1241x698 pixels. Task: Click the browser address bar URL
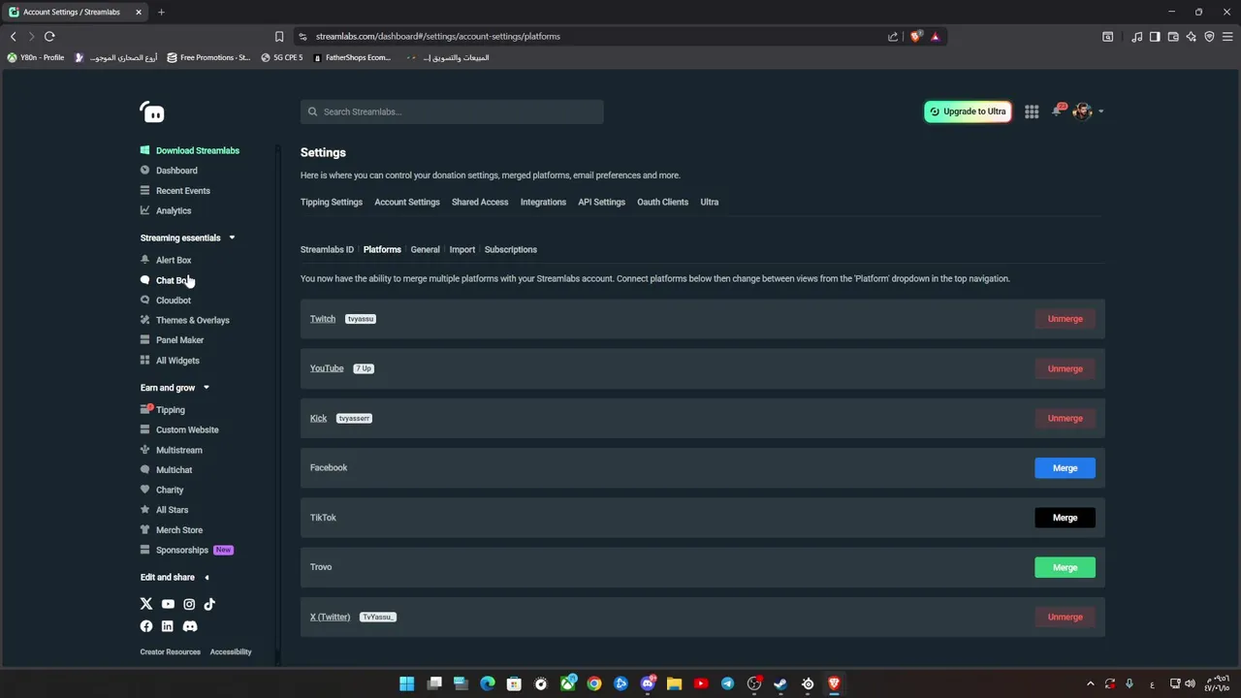point(438,36)
